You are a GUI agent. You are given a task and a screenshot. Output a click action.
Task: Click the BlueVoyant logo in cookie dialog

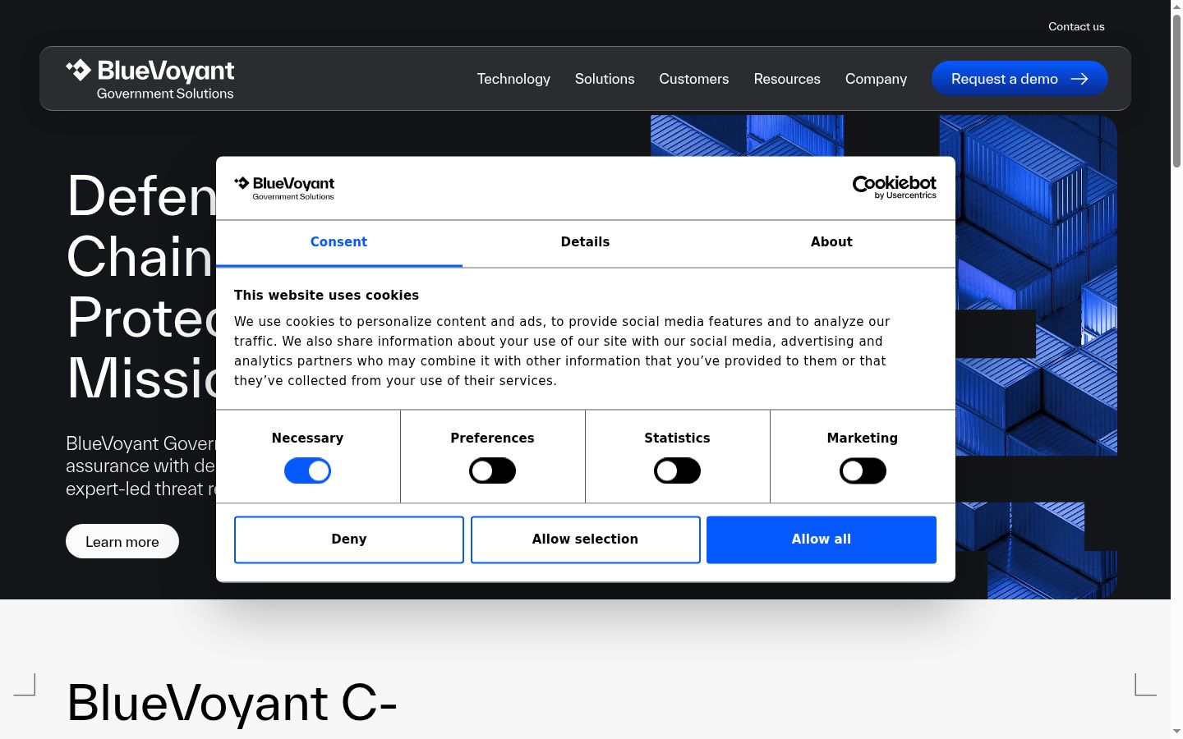[284, 188]
